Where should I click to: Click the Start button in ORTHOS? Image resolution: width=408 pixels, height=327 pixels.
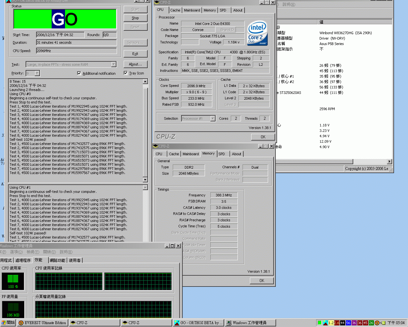pyautogui.click(x=135, y=10)
